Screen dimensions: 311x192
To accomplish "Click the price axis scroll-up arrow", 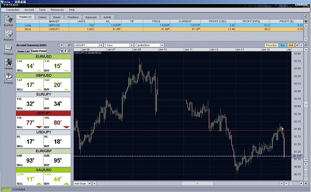I will [x=306, y=49].
